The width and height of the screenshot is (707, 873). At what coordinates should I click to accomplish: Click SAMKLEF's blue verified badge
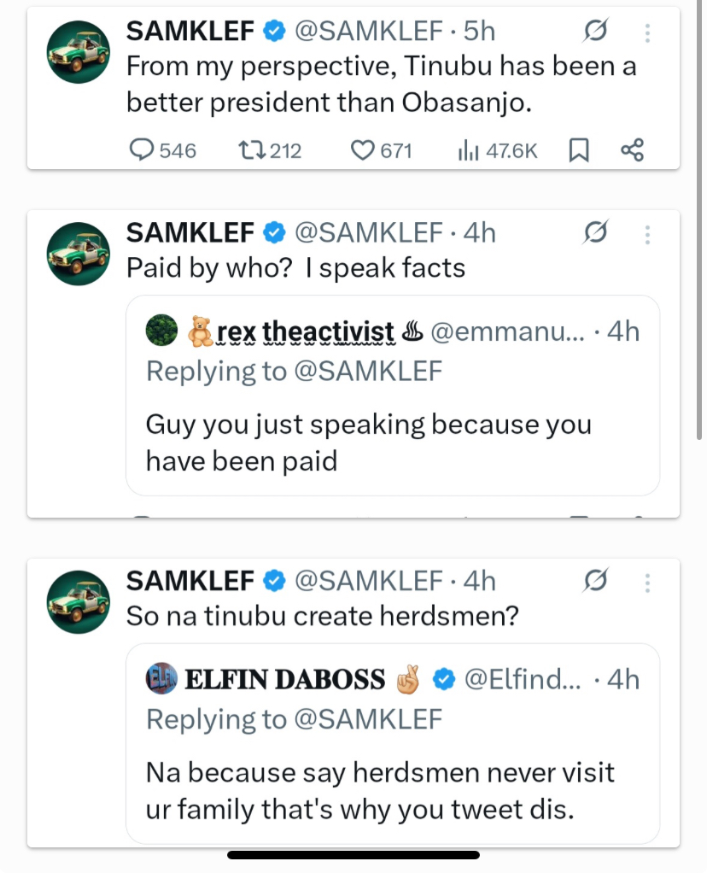pyautogui.click(x=273, y=31)
